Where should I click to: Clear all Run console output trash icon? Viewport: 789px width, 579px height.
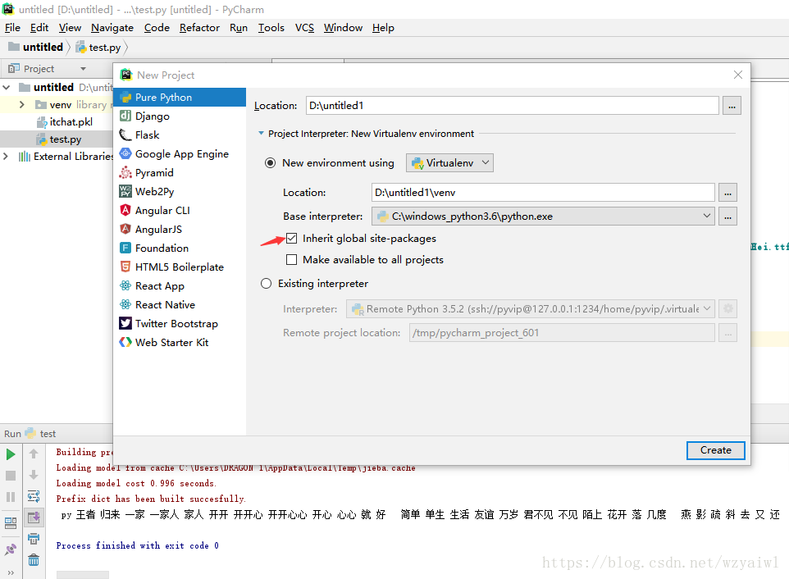click(34, 560)
